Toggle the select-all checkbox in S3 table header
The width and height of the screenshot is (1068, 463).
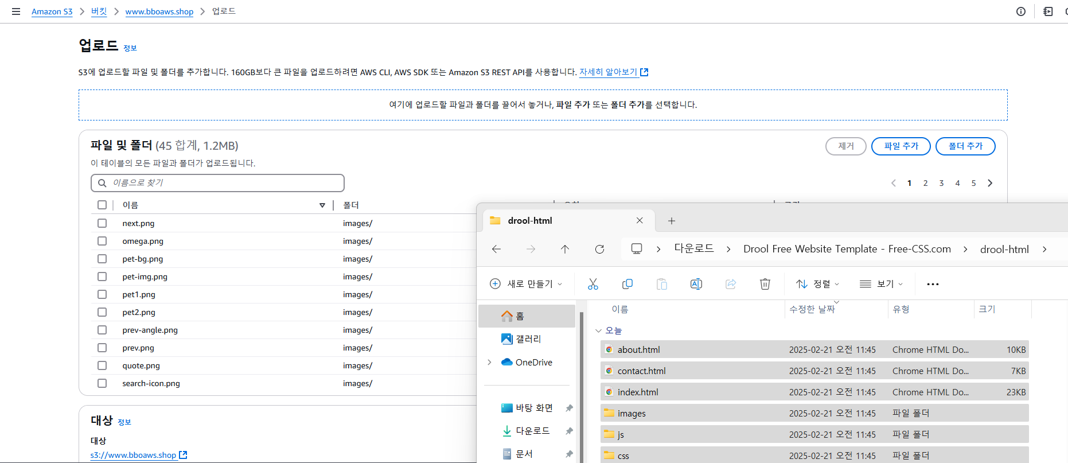[102, 205]
